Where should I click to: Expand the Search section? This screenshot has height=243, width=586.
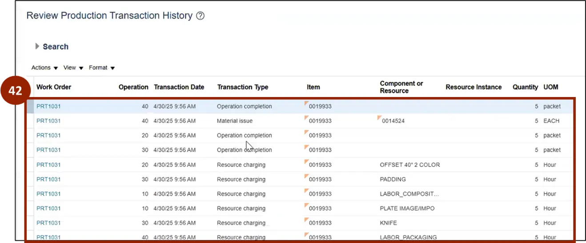click(x=37, y=46)
